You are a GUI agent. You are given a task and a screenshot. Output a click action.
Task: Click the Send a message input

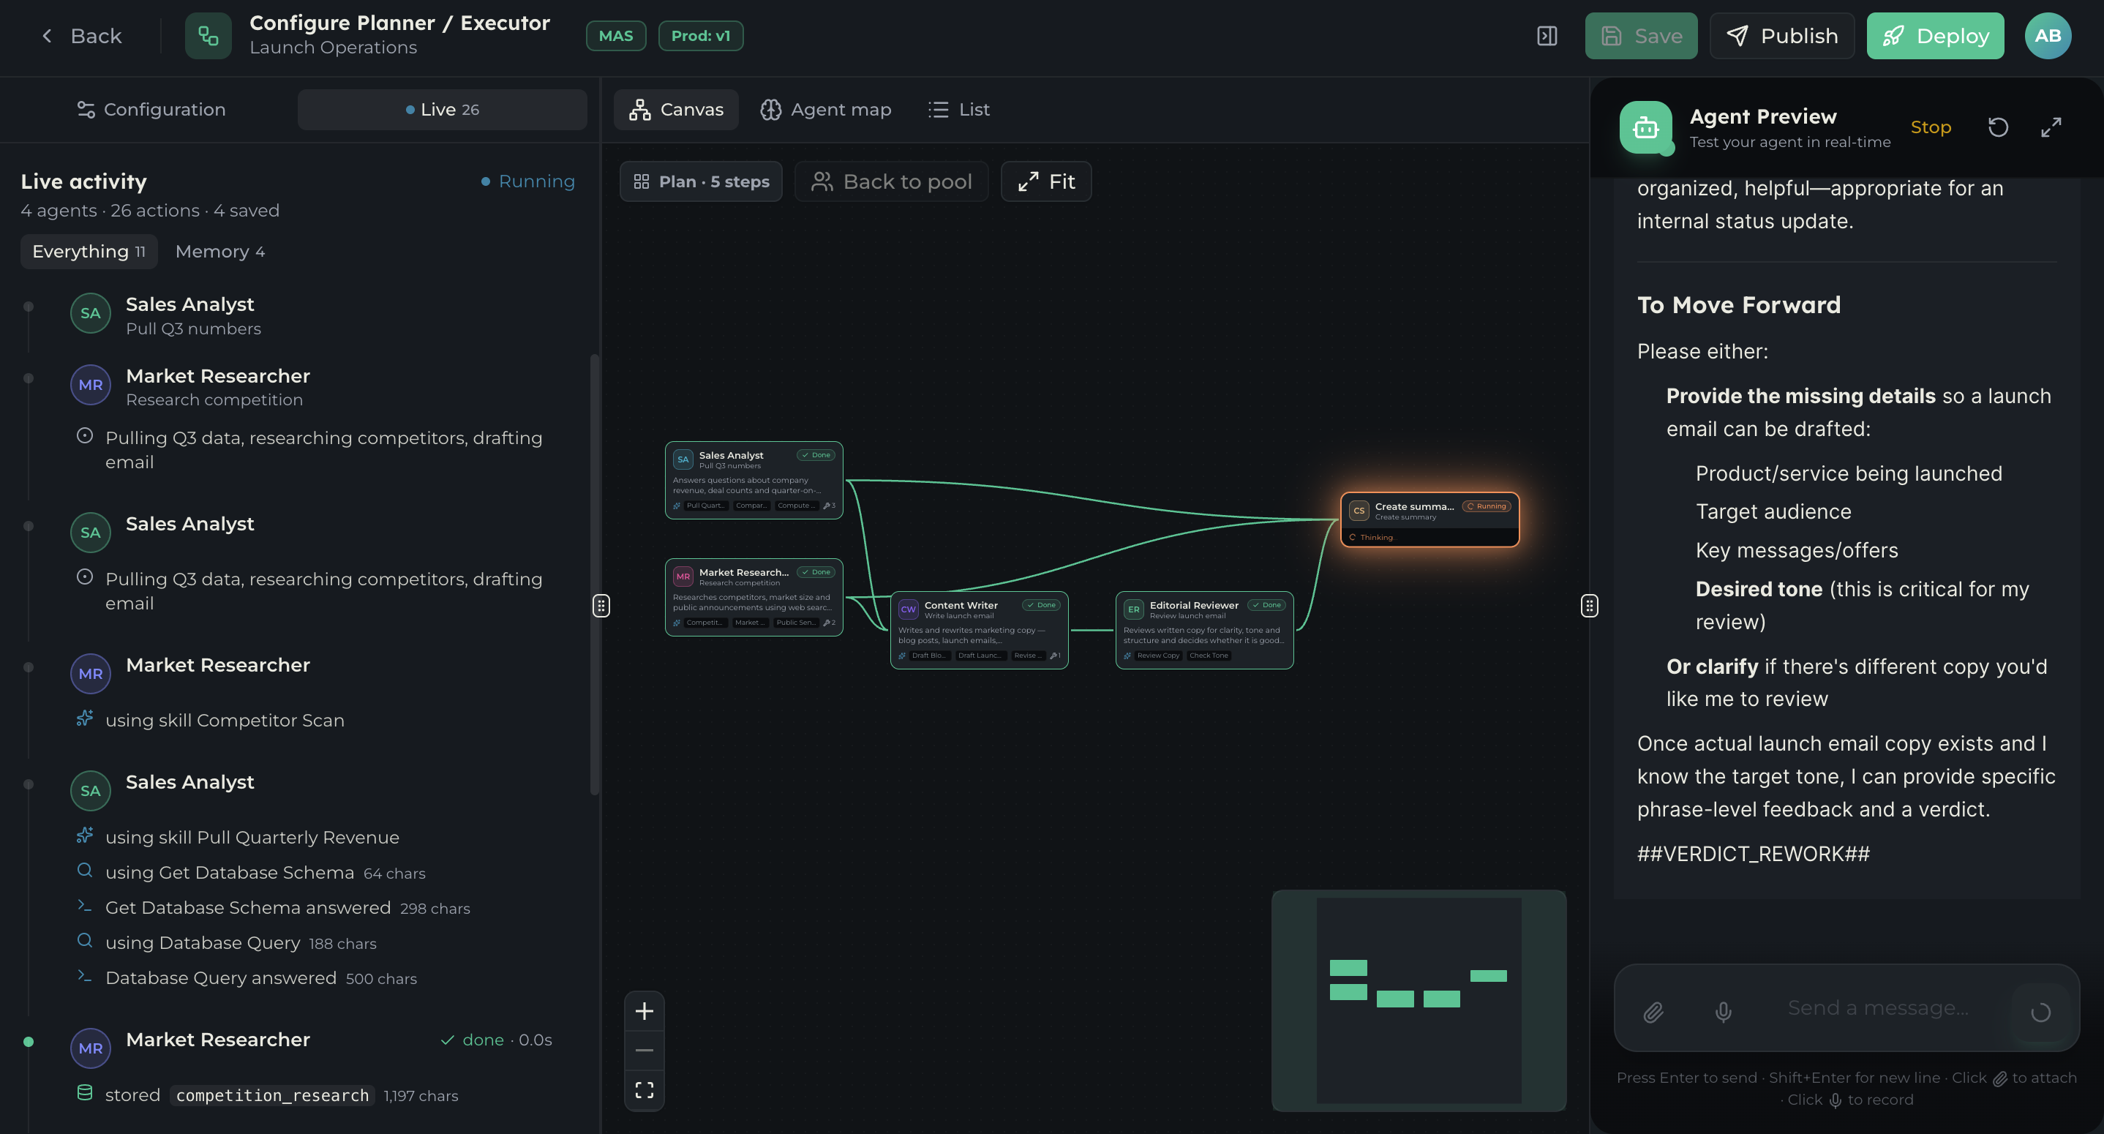click(1879, 1008)
